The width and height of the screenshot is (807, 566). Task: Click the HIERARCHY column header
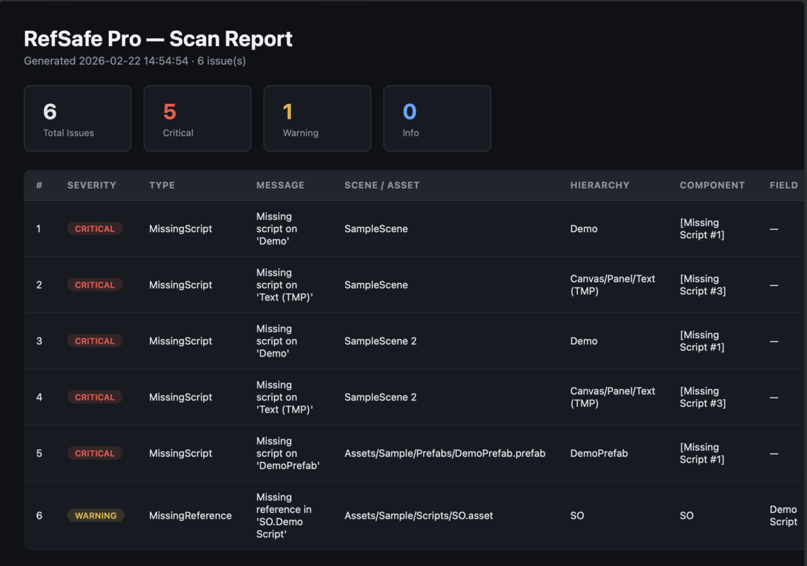click(600, 185)
